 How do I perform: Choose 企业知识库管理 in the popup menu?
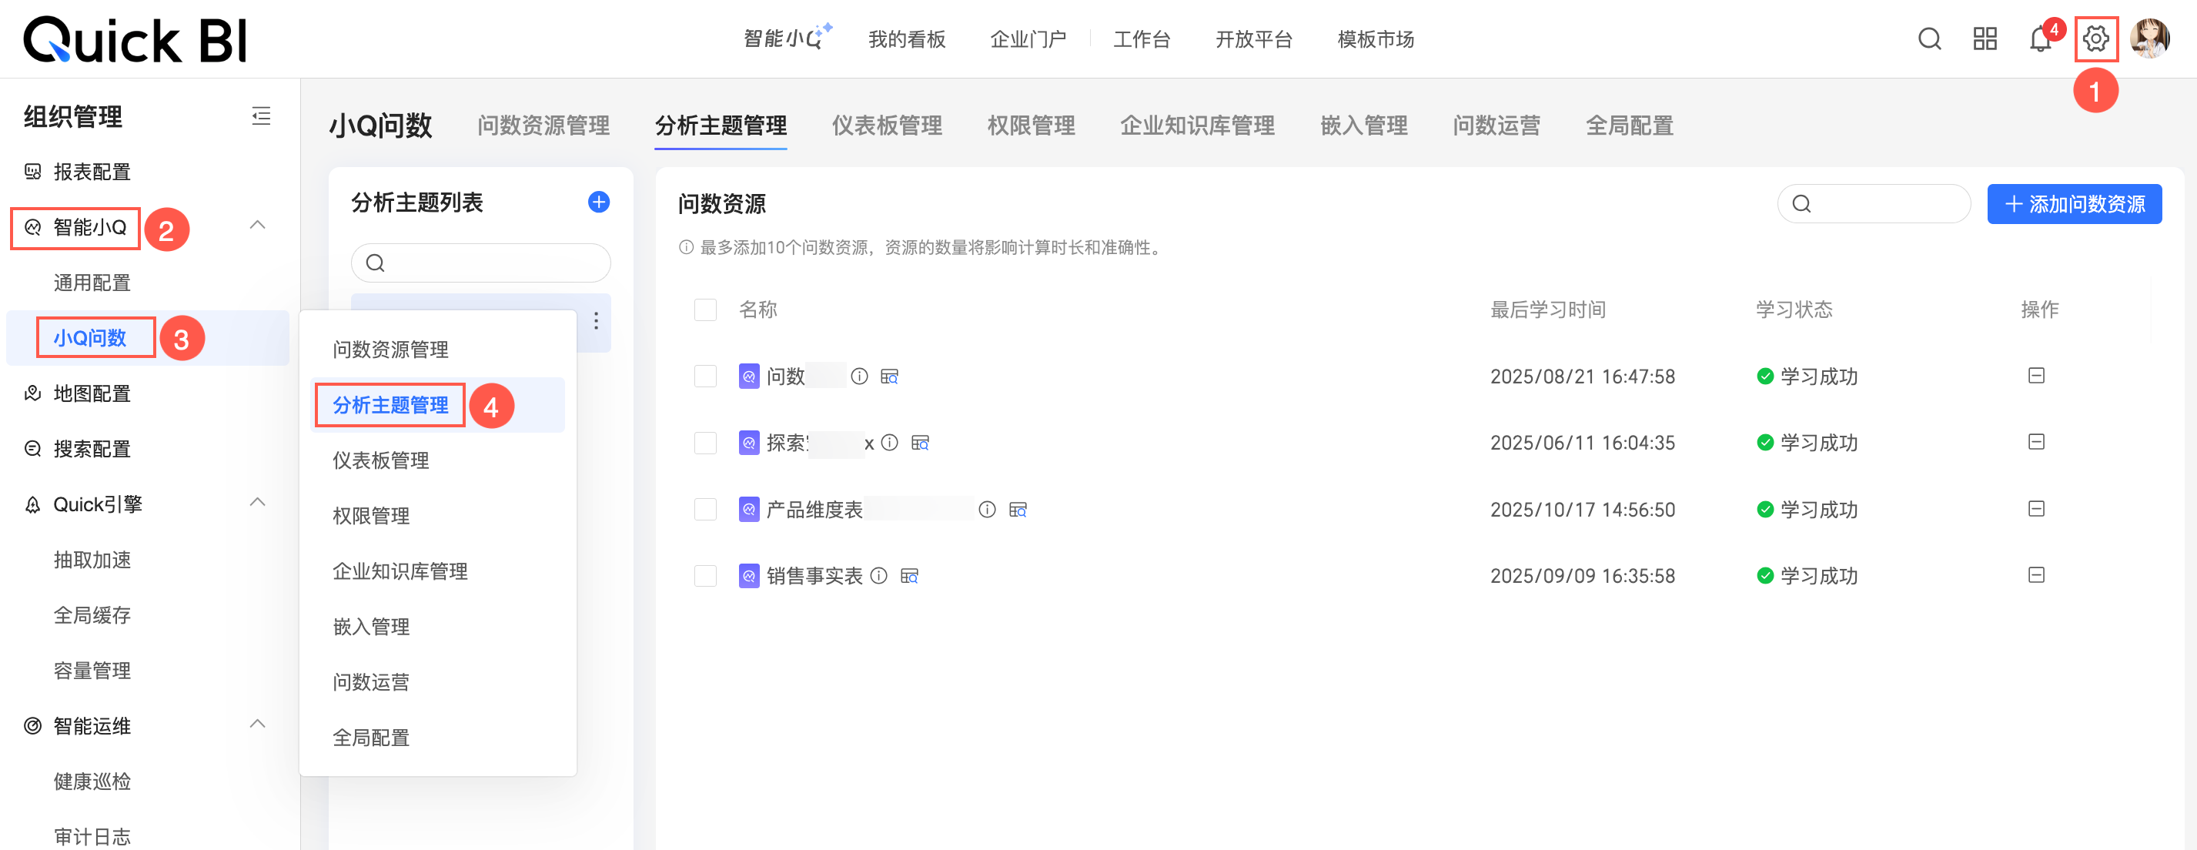(x=400, y=571)
